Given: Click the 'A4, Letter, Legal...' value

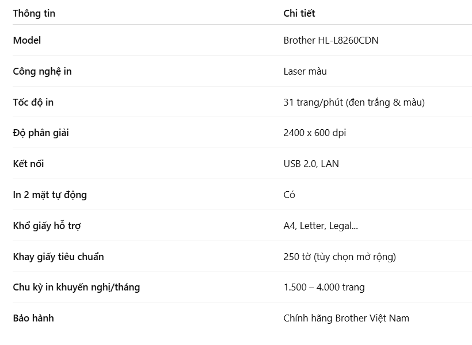Looking at the screenshot, I should click(x=321, y=226).
